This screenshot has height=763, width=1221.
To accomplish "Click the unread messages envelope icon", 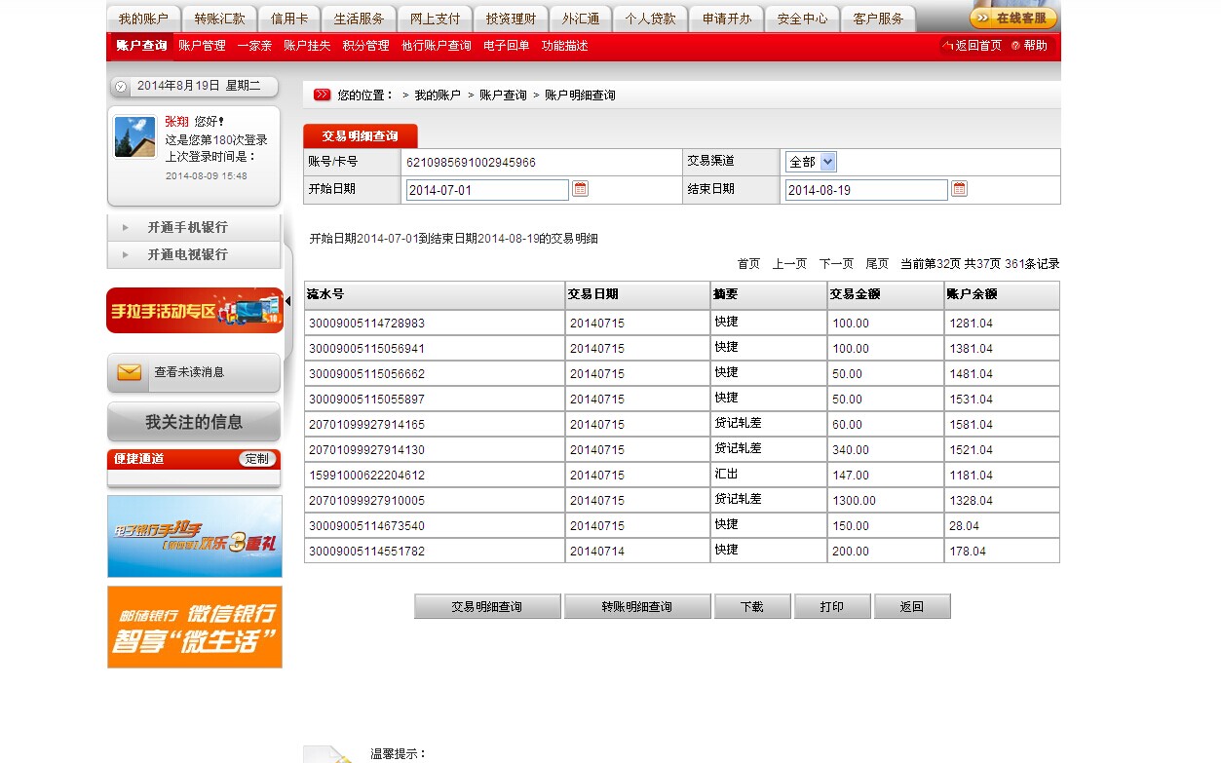I will click(129, 372).
